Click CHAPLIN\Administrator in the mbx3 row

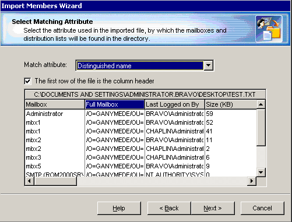(175, 157)
